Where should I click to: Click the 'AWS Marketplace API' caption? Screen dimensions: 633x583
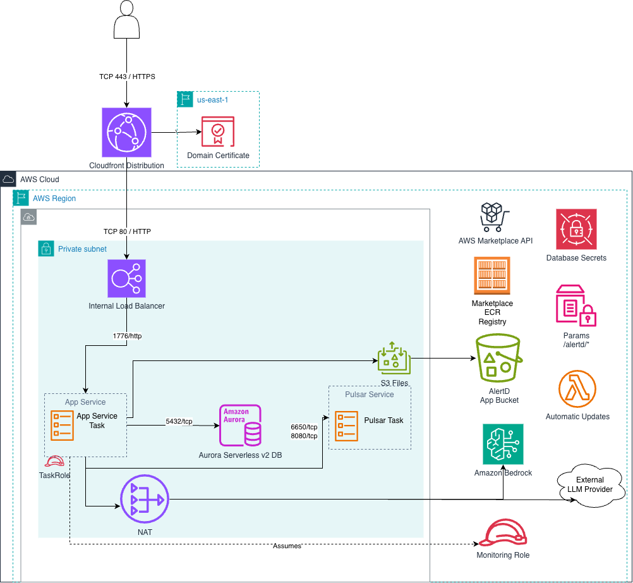click(495, 240)
